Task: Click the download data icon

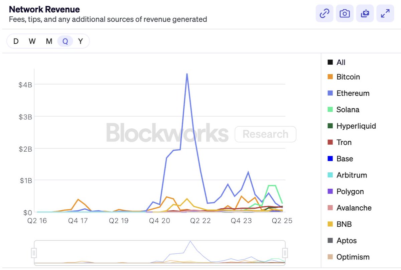Action: point(365,14)
